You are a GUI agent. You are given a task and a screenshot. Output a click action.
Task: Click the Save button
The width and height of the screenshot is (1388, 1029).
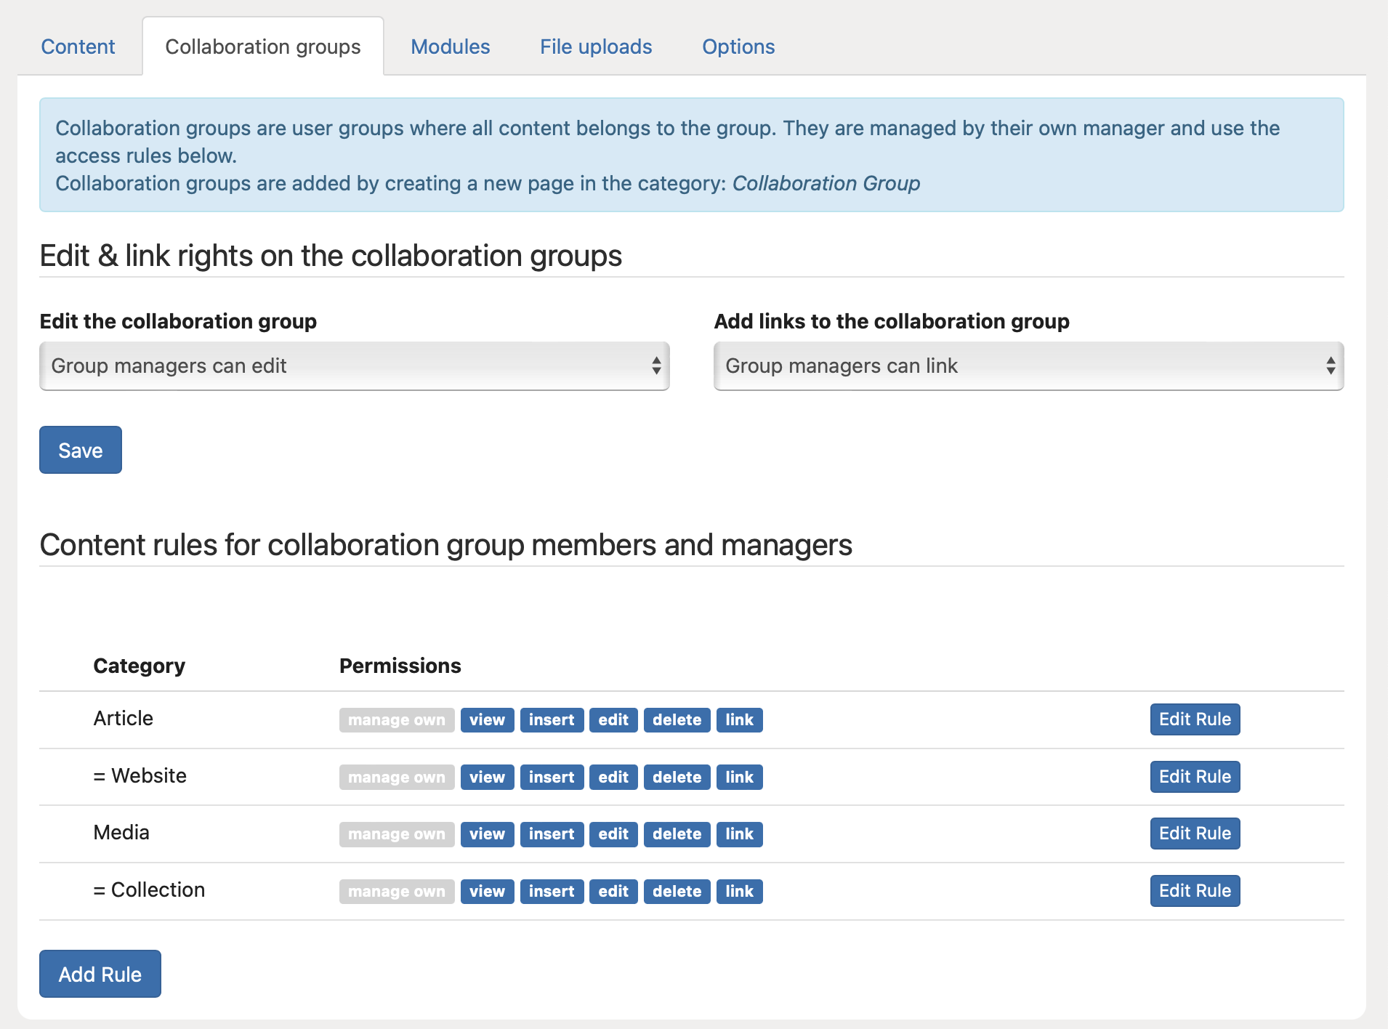click(80, 450)
